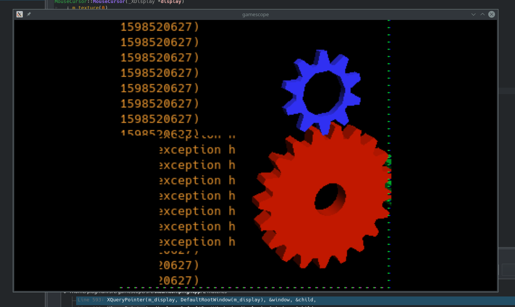The image size is (515, 307).
Task: Click the bookmark arrow in the editor gutter
Action: 56,7
